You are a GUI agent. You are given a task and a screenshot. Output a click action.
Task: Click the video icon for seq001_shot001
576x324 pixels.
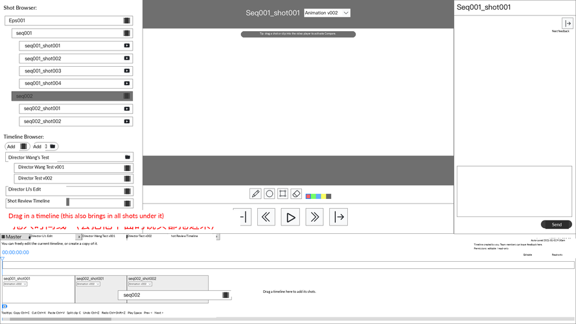click(x=127, y=45)
